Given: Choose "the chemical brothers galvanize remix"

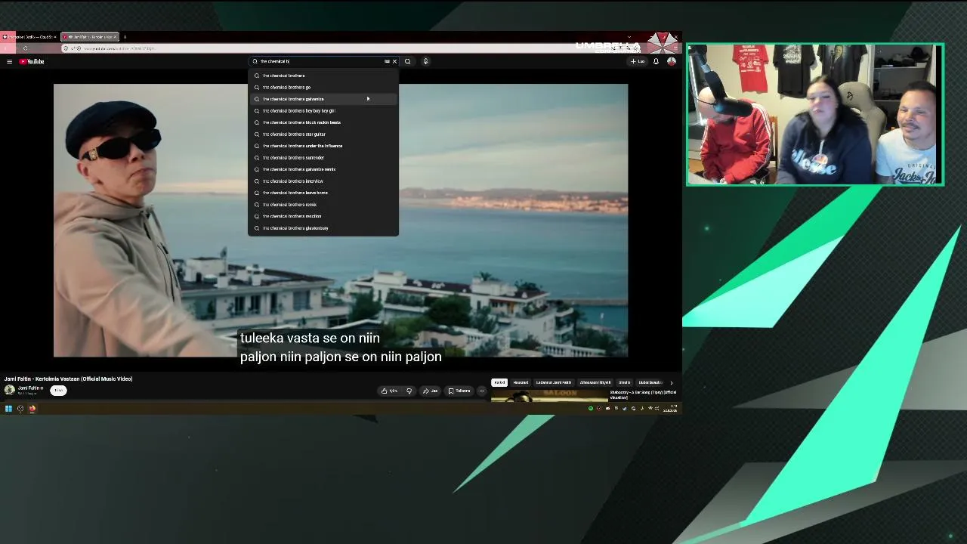Looking at the screenshot, I should click(323, 169).
